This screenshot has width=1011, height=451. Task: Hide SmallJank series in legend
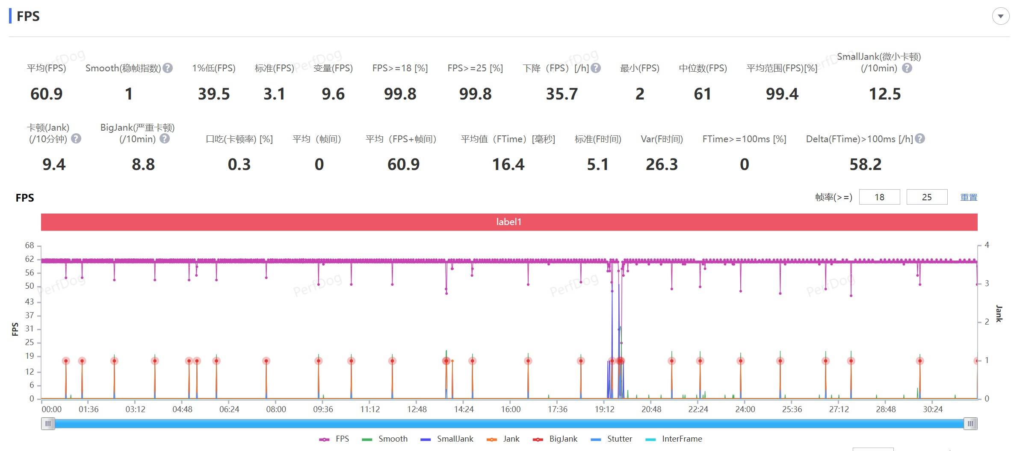[447, 439]
